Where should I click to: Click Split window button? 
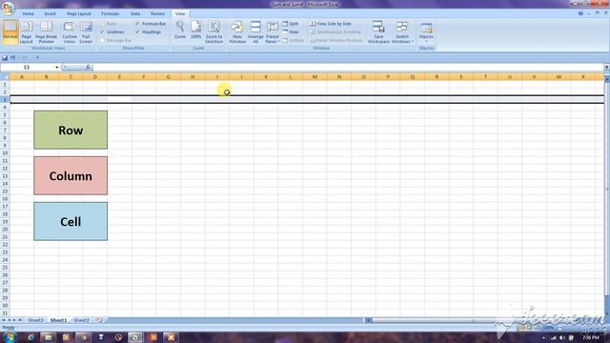point(291,24)
